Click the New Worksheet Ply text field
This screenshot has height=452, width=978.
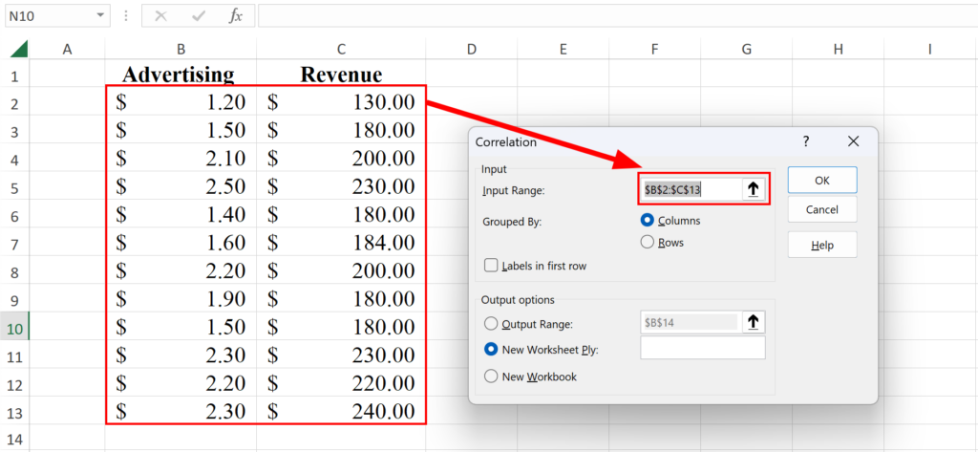702,349
